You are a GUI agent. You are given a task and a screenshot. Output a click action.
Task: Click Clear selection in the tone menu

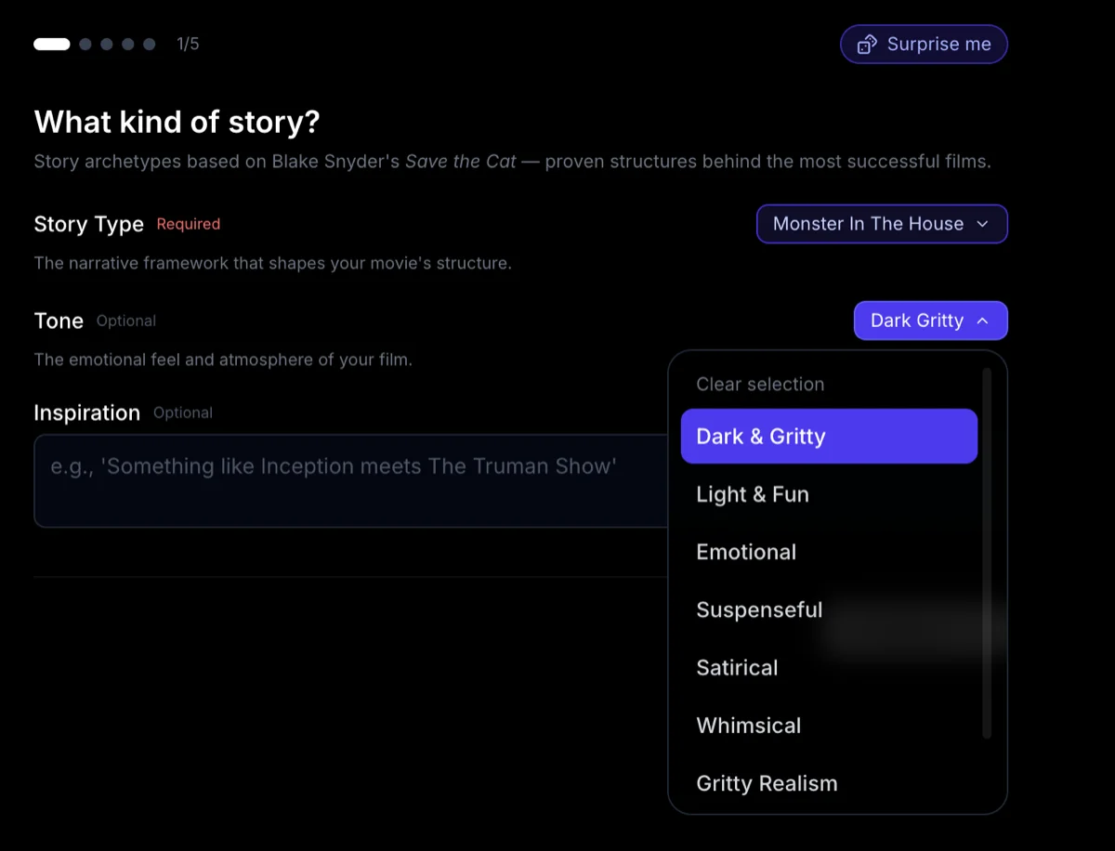(760, 384)
